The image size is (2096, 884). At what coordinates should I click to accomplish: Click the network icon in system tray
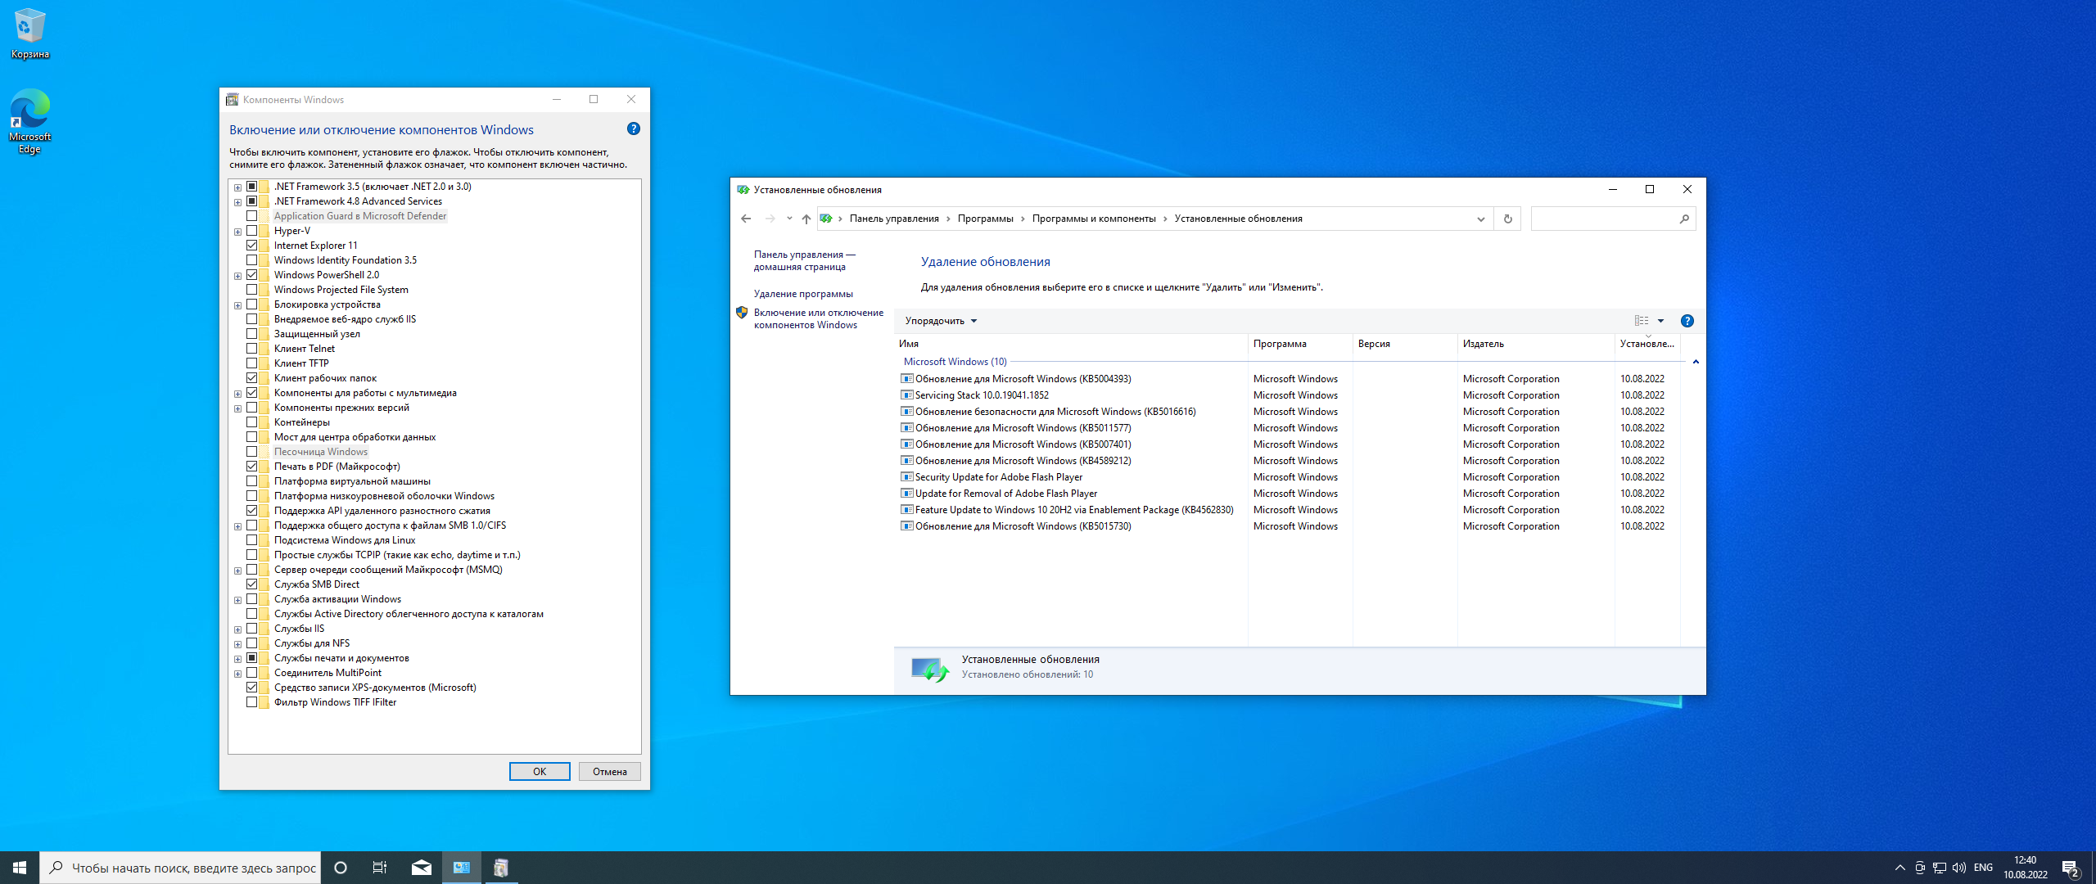click(x=1940, y=868)
